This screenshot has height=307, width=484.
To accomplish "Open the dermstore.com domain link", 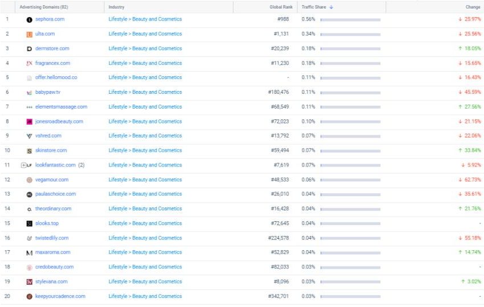I will [52, 48].
